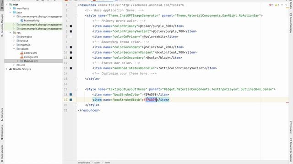The width and height of the screenshot is (293, 164).
Task: Expand the xml folder
Action: coord(14,65)
